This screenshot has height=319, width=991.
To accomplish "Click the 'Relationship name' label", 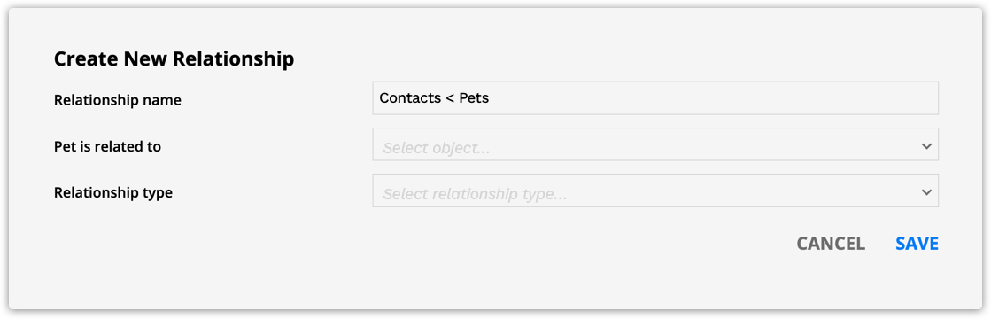I will pos(118,100).
